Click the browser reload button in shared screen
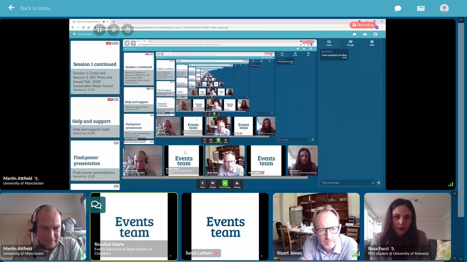Screen dimensions: 467x262 point(83,28)
